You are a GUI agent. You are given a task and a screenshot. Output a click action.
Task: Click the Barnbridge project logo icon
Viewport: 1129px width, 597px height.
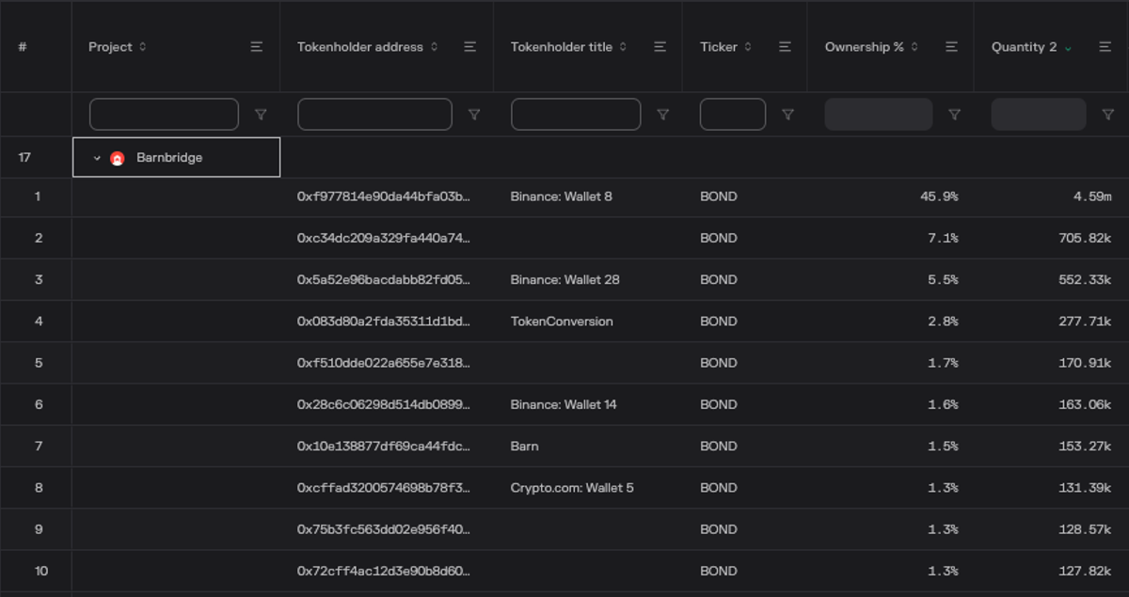(117, 158)
